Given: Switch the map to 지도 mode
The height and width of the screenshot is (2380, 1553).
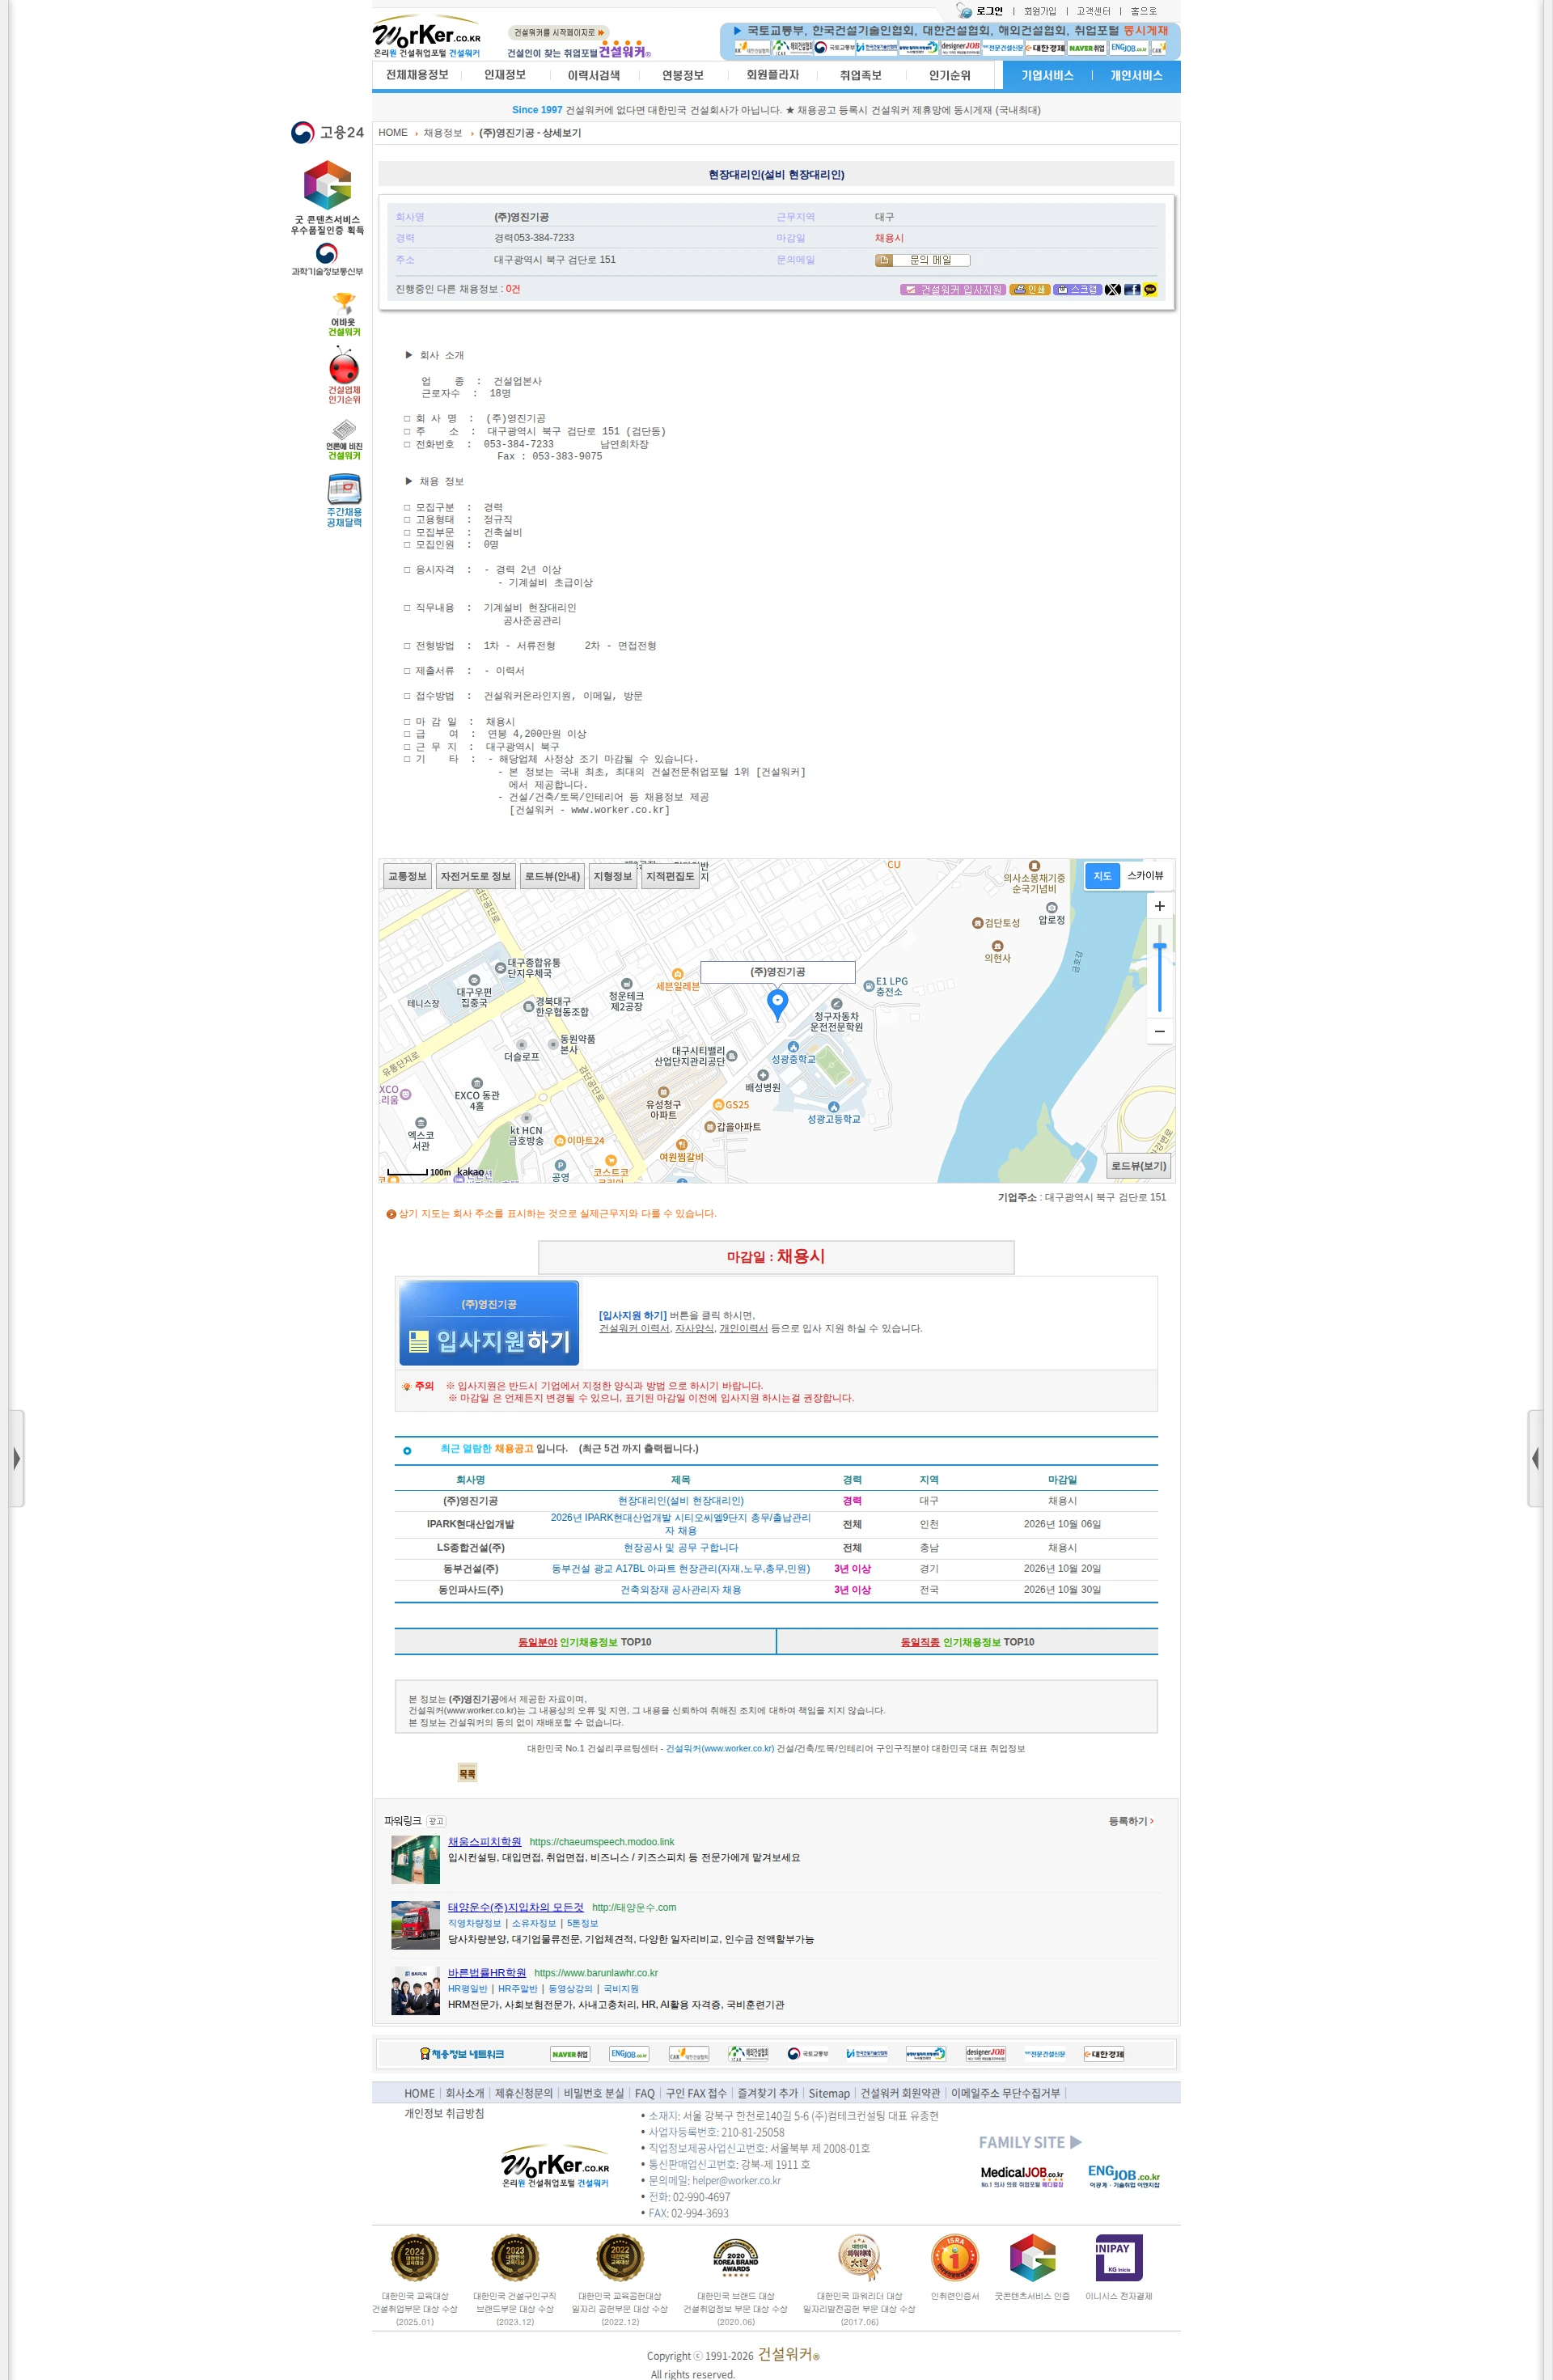Looking at the screenshot, I should coord(1102,876).
